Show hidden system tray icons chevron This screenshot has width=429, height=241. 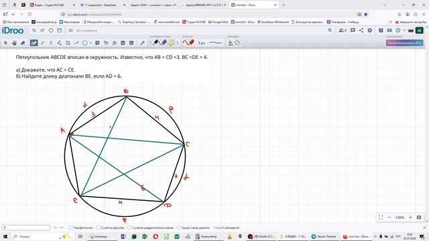pos(375,236)
